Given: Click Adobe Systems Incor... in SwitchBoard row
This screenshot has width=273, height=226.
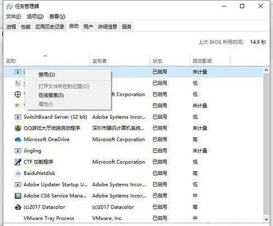Looking at the screenshot, I should 119,117.
